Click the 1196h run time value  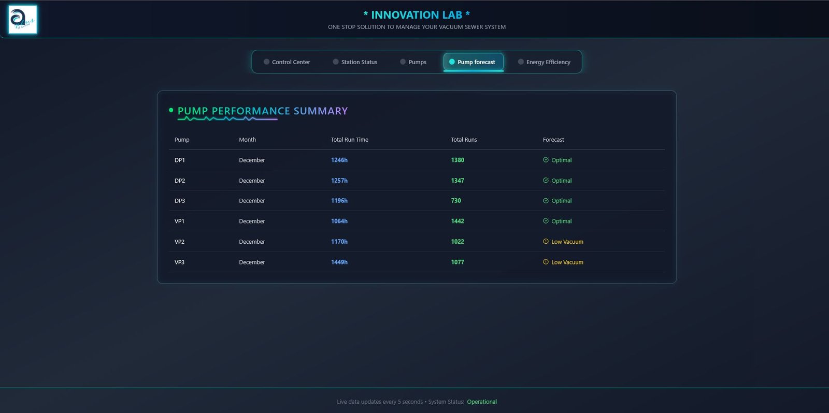[x=339, y=201]
